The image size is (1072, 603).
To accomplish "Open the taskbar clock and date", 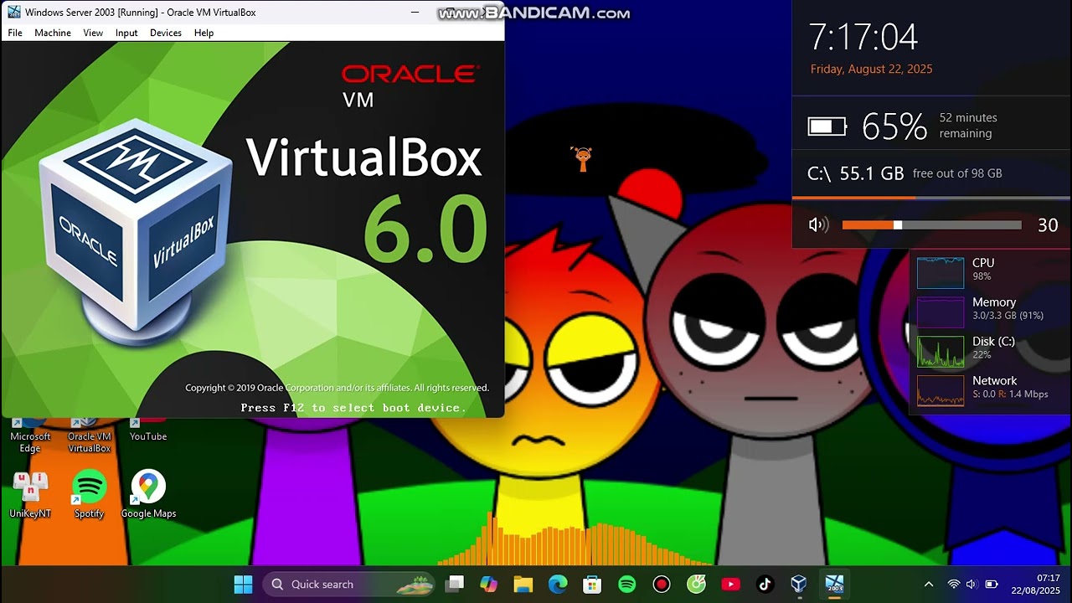I will pyautogui.click(x=1036, y=585).
